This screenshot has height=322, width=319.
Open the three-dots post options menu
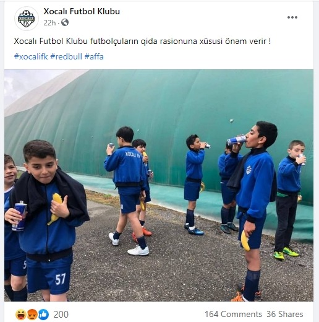point(292,17)
